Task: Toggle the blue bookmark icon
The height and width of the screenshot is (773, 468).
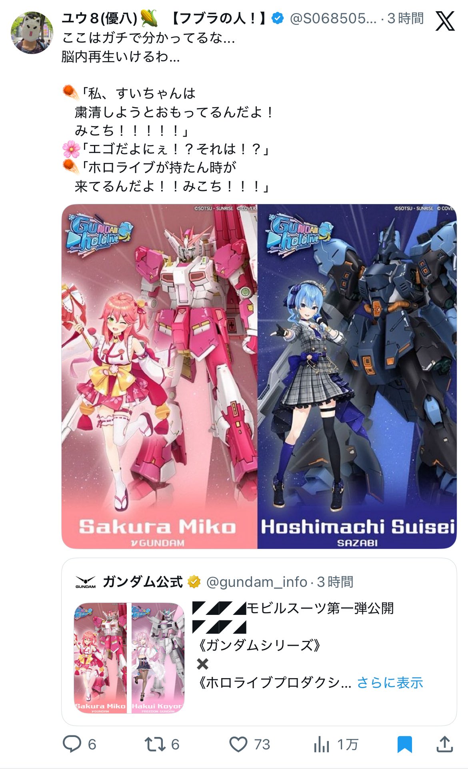Action: (x=405, y=745)
